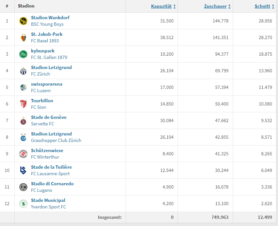Select overall average 12.499

click(265, 217)
